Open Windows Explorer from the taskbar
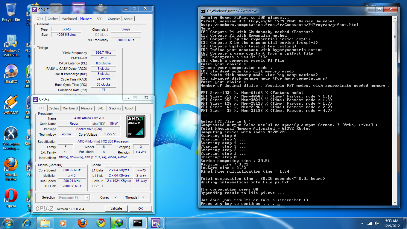 pyautogui.click(x=45, y=223)
